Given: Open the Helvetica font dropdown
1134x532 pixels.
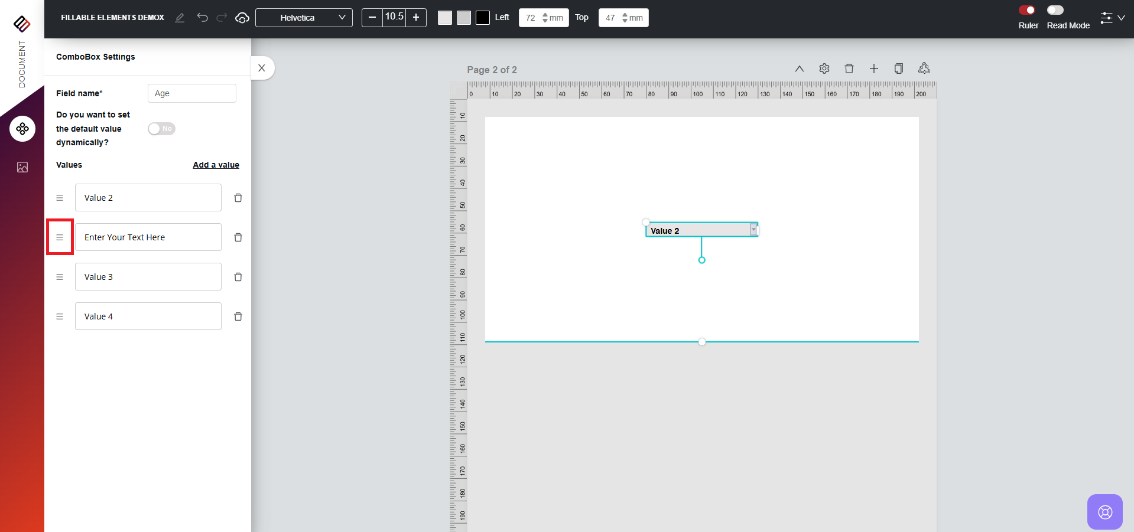Looking at the screenshot, I should pos(304,18).
